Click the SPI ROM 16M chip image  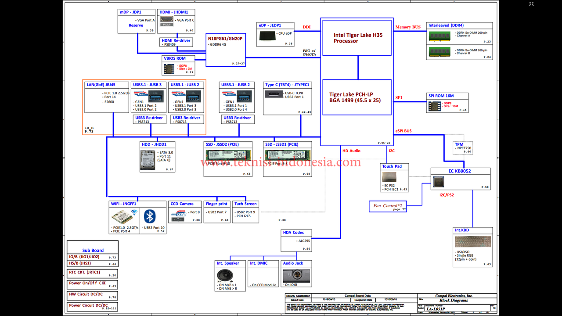point(435,106)
